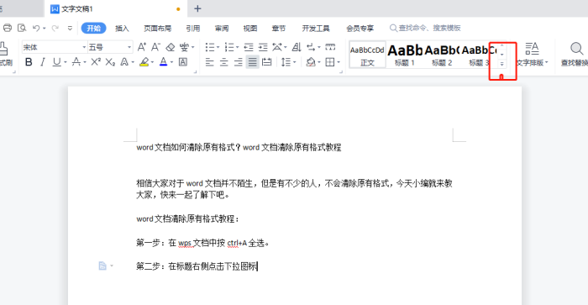
Task: Click the undo arrow icon
Action: (x=36, y=28)
